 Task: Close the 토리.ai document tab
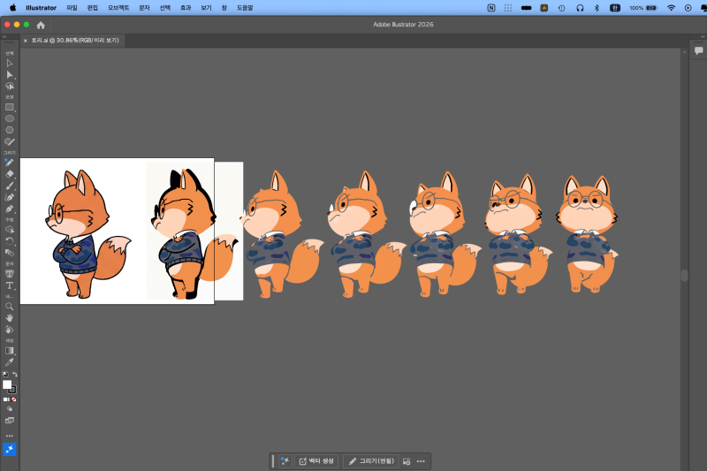pos(26,41)
